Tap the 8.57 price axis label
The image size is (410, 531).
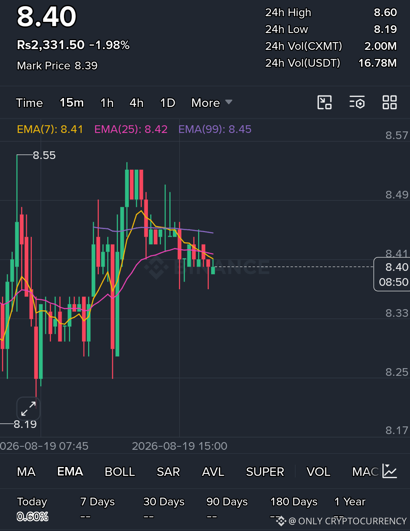pyautogui.click(x=397, y=135)
